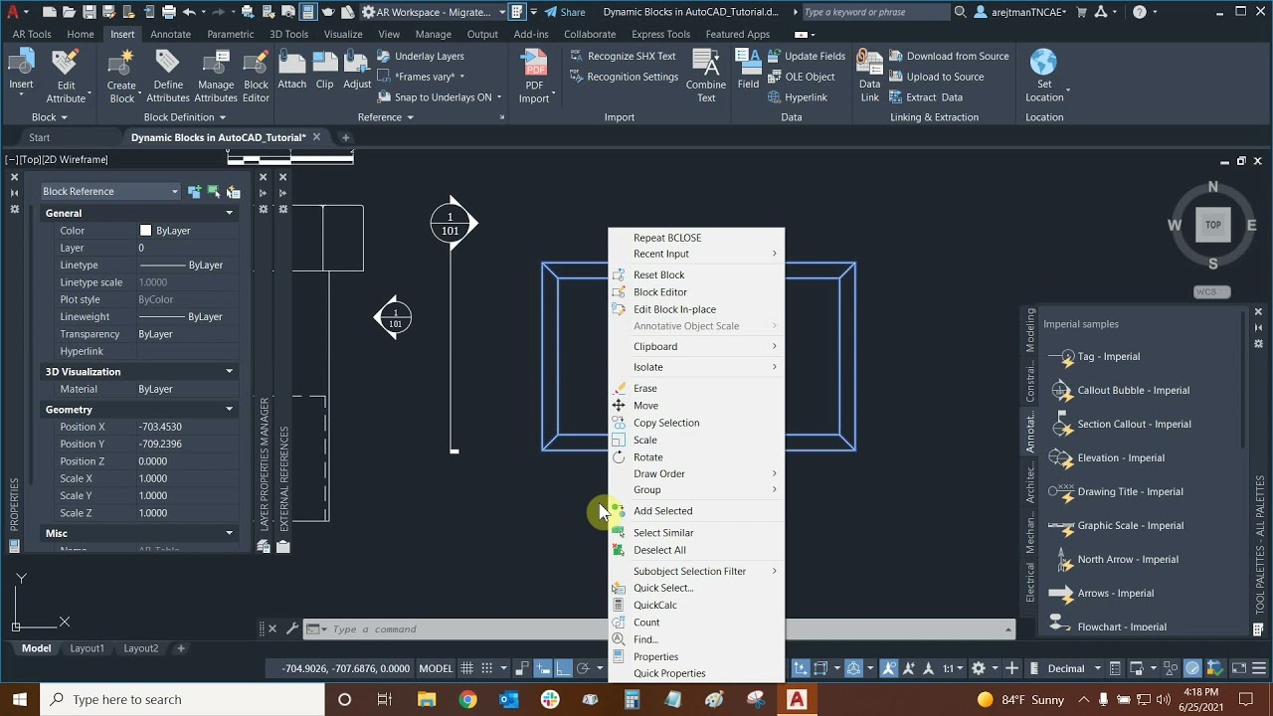Click the ByLayer color swatch
1273x716 pixels.
pyautogui.click(x=145, y=231)
